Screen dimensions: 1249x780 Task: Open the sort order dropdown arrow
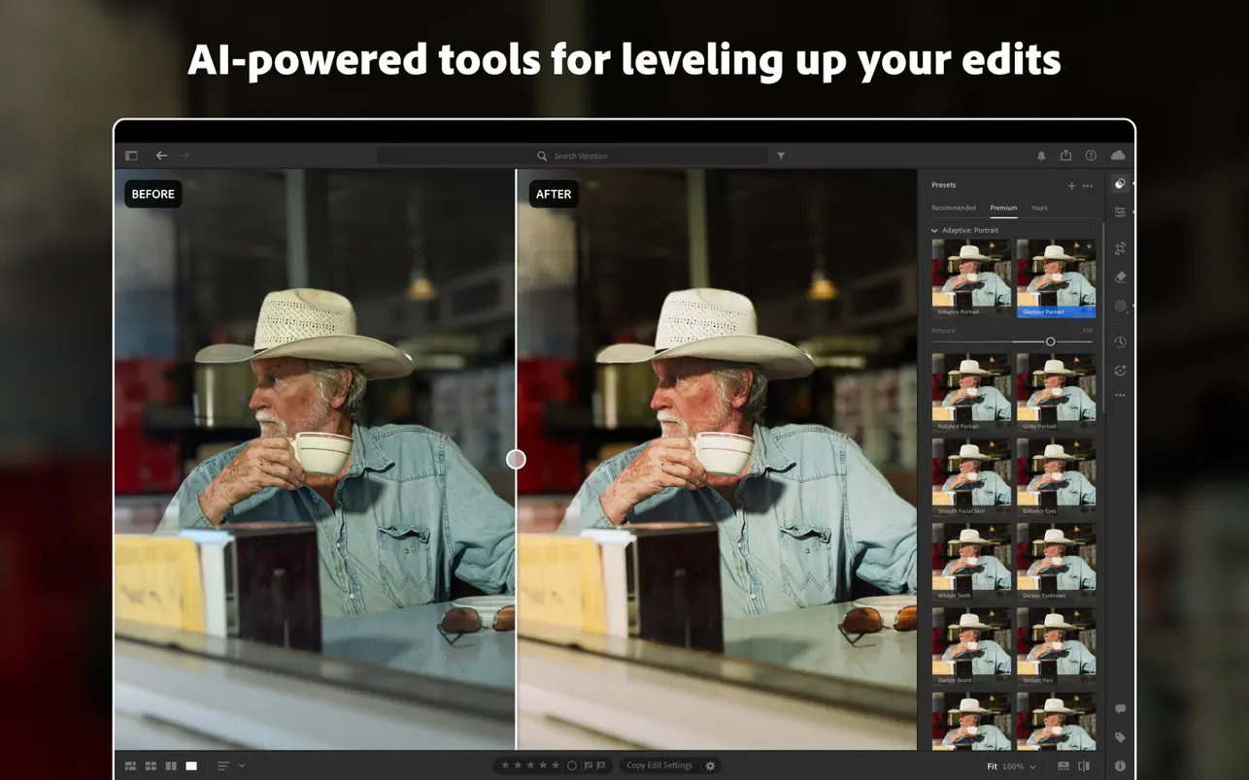[242, 765]
